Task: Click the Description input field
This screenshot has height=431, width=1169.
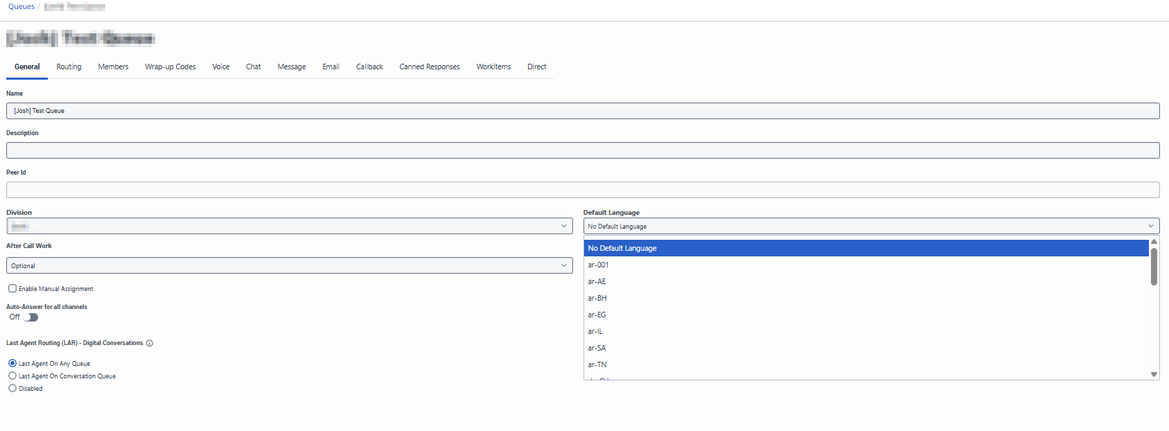Action: click(583, 150)
